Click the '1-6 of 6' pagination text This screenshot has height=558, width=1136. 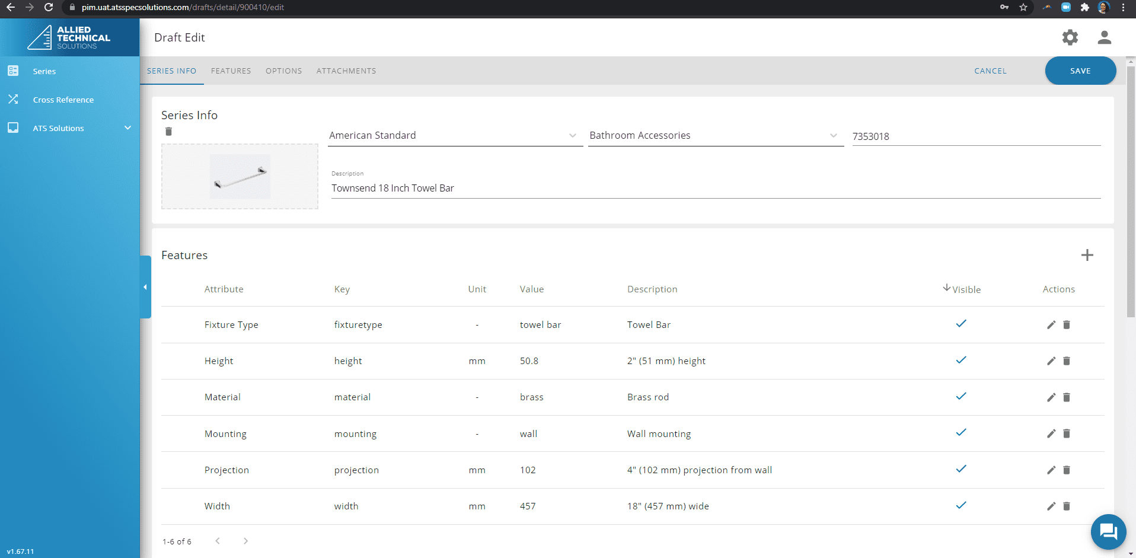177,541
